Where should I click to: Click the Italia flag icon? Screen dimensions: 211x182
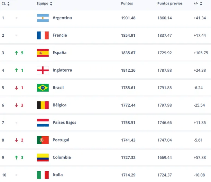[43, 175]
